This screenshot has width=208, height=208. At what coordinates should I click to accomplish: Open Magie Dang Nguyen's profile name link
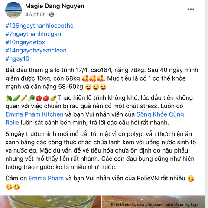click(x=55, y=6)
